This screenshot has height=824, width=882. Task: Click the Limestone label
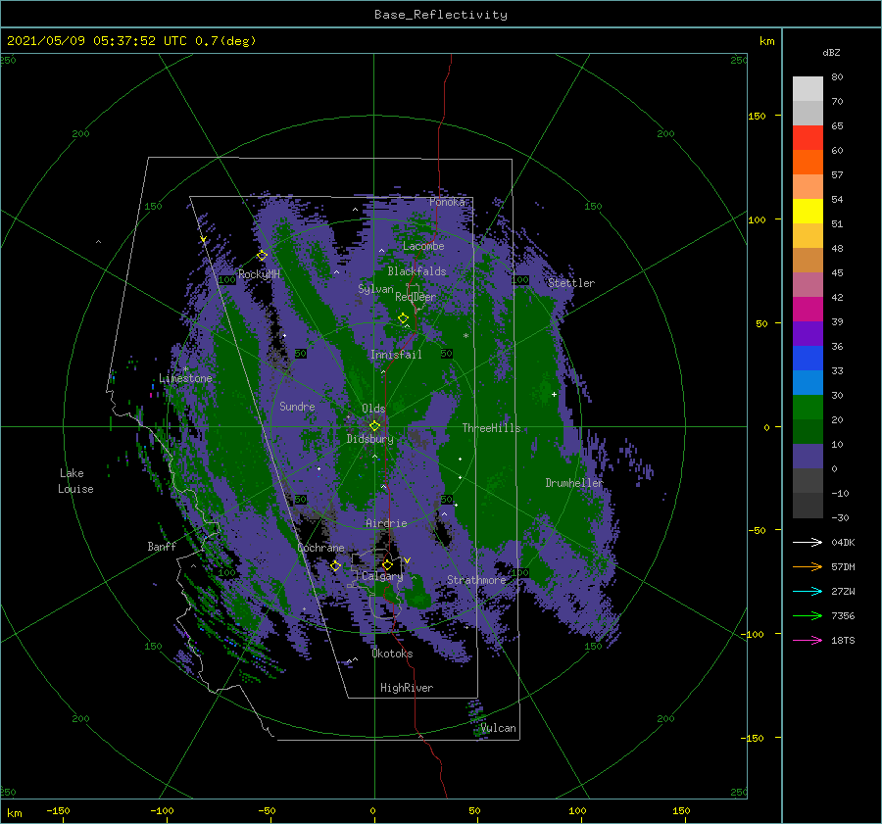point(185,378)
